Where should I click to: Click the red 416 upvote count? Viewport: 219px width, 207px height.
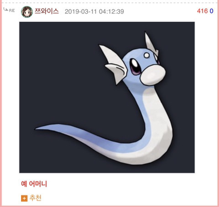click(203, 11)
